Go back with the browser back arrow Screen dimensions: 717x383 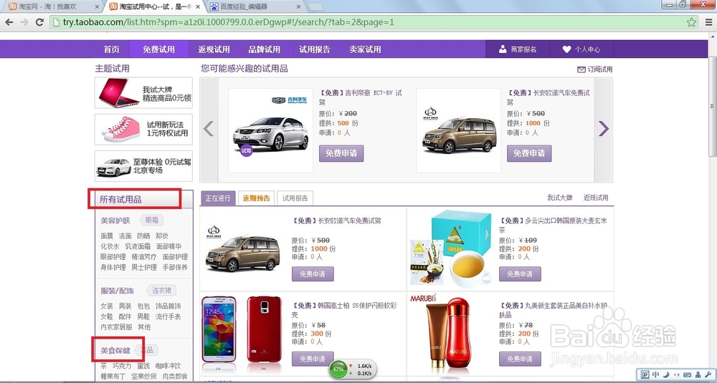(x=9, y=22)
